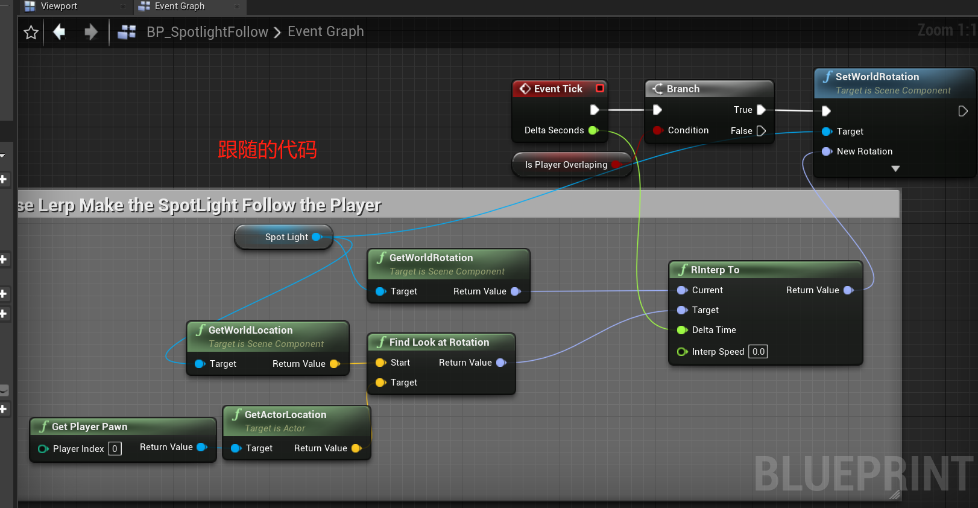Click the RInterp To Return Value pin
The image size is (978, 508).
click(848, 290)
